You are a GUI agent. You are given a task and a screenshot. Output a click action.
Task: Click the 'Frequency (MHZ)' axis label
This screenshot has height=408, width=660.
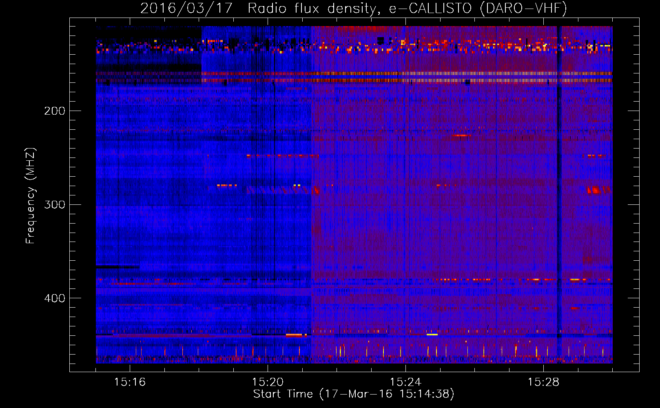(x=31, y=196)
